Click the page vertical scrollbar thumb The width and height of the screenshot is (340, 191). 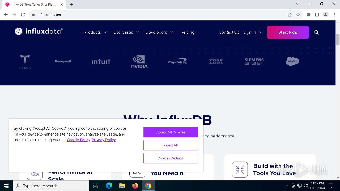[x=338, y=39]
